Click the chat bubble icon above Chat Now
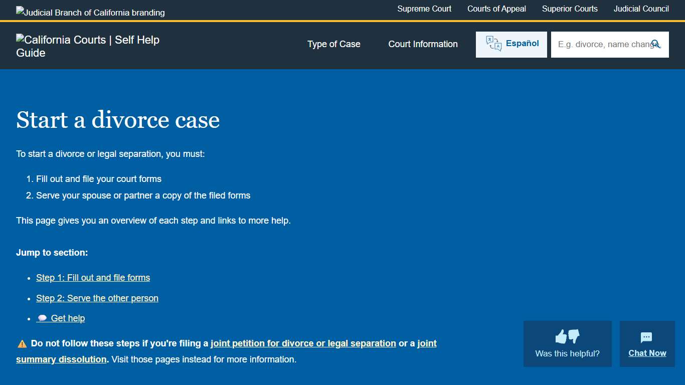Screen dimensions: 685x385 click(x=647, y=336)
